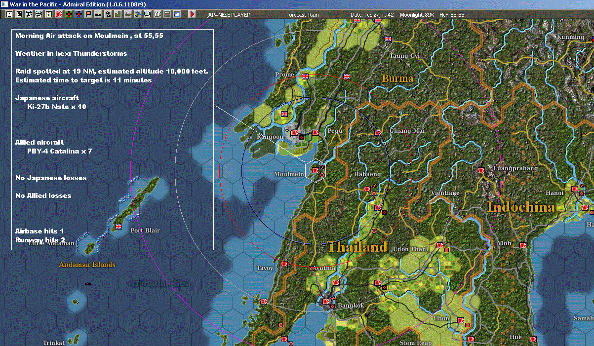This screenshot has height=346, width=594.
Task: Click the 'Forecast: Rain' status text
Action: coord(303,15)
